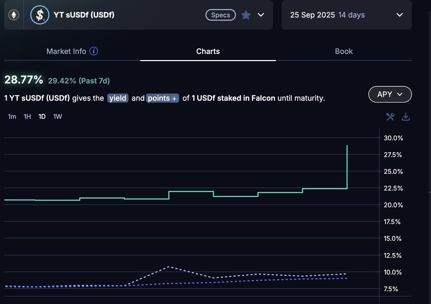Select the 1D chart interval
Viewport: 431px width, 304px height.
(42, 117)
